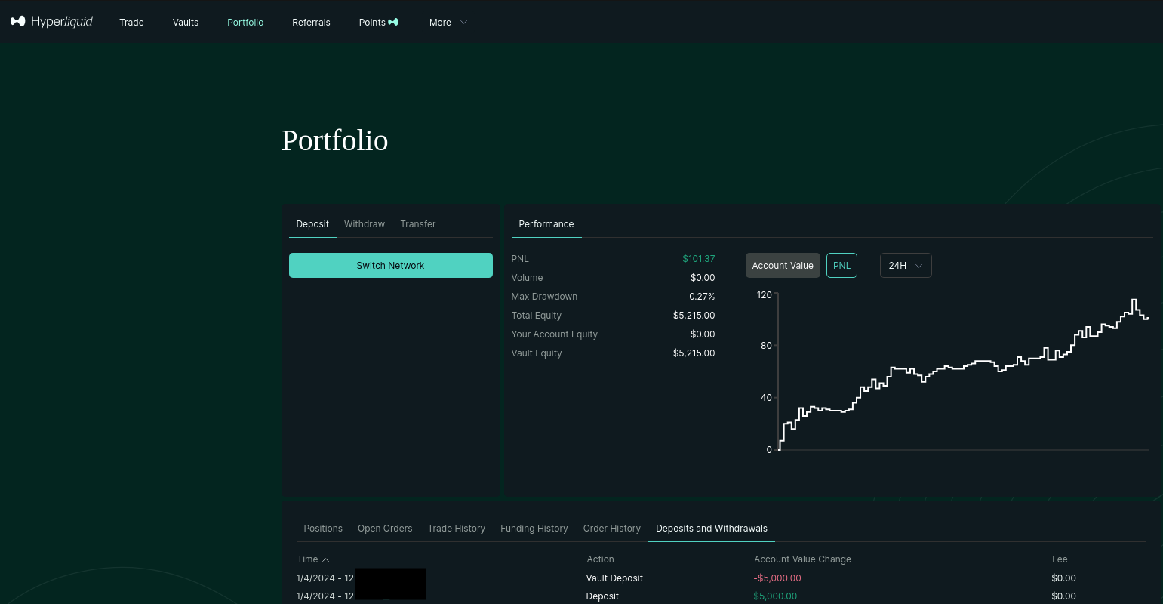The height and width of the screenshot is (604, 1163).
Task: Switch to the Deposit tab
Action: pyautogui.click(x=312, y=224)
